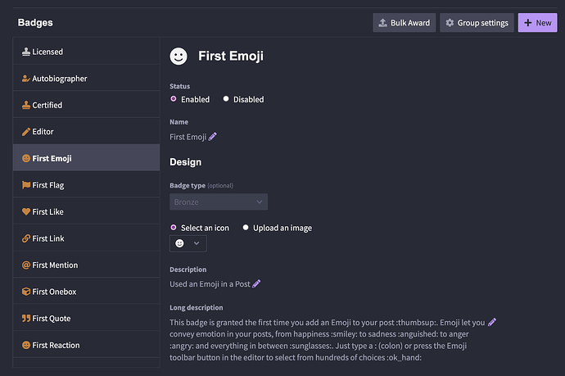Screen dimensions: 565x376
Task: Click the Editor pencil icon in sidebar
Action: point(26,132)
